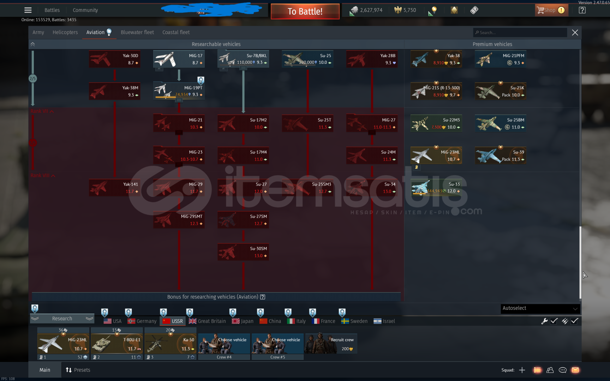Click the wrench auto-repair icon

click(x=544, y=321)
